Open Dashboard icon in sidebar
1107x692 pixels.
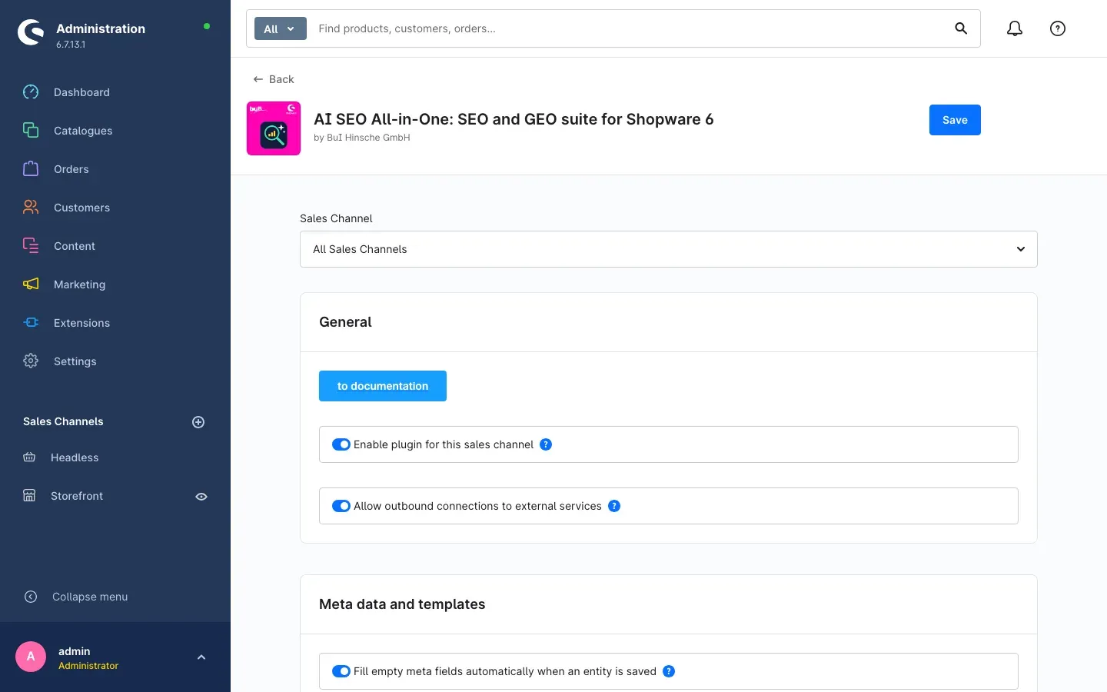[x=31, y=92]
